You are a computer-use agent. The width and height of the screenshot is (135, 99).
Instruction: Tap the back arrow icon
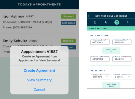point(89,16)
